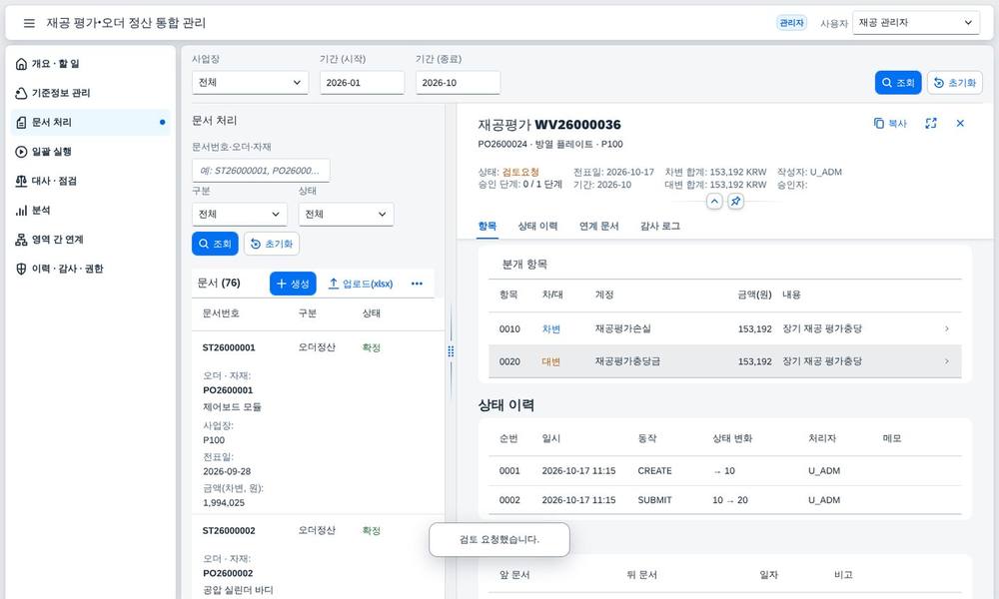Image resolution: width=999 pixels, height=599 pixels.
Task: Click order number PO2600001
Action: click(x=228, y=390)
